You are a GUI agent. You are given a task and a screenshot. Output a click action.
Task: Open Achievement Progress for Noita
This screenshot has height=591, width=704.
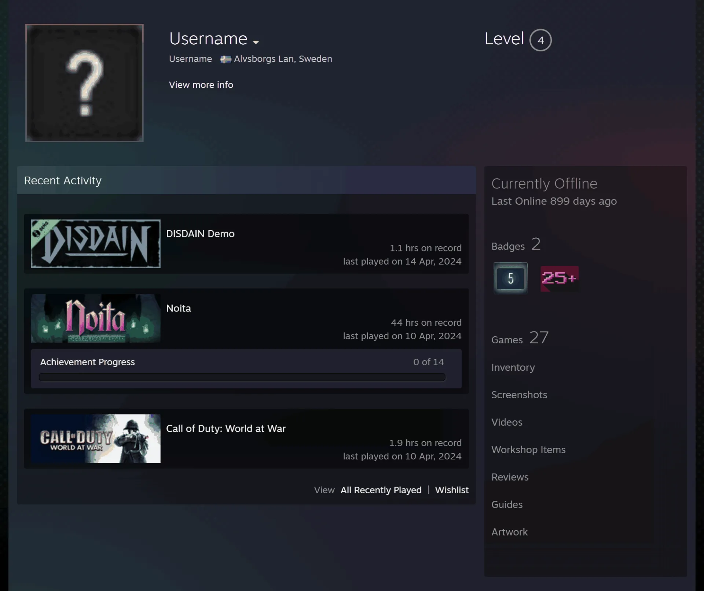[x=88, y=362]
